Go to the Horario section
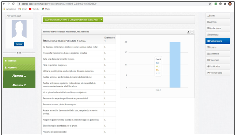The height and width of the screenshot is (137, 236). [218, 47]
